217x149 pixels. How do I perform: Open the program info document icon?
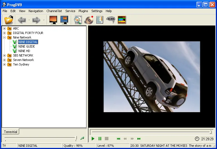pos(100,20)
